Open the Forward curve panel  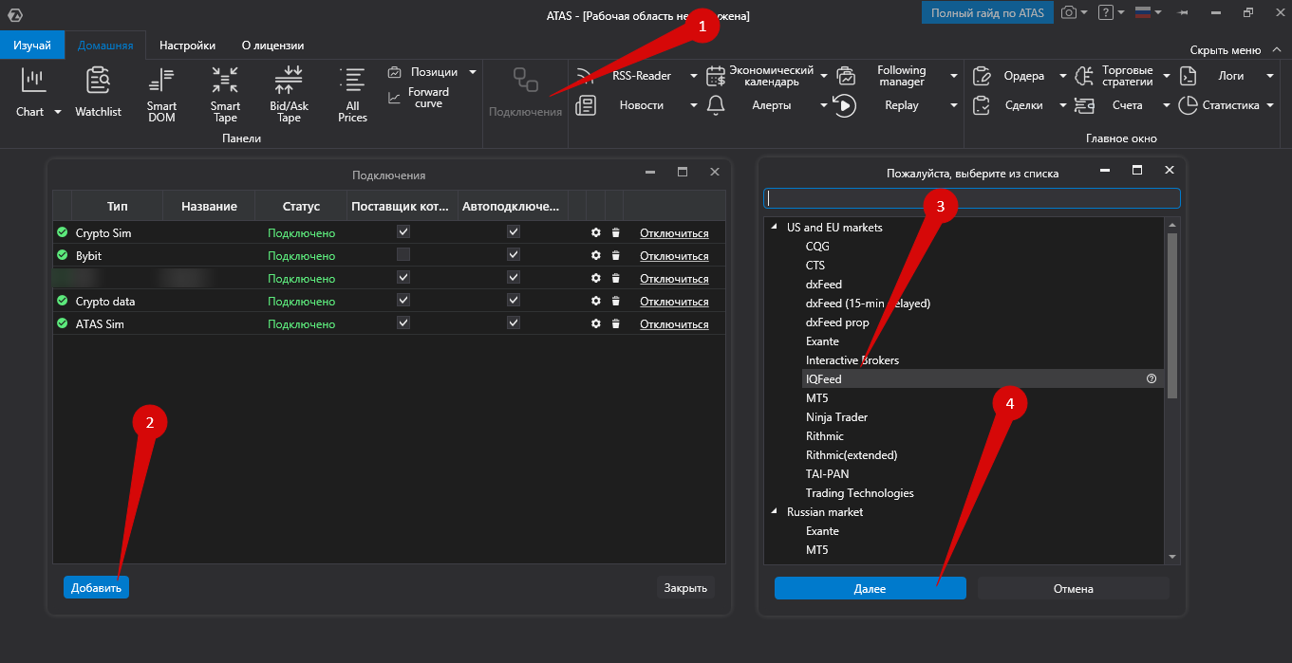click(x=419, y=98)
